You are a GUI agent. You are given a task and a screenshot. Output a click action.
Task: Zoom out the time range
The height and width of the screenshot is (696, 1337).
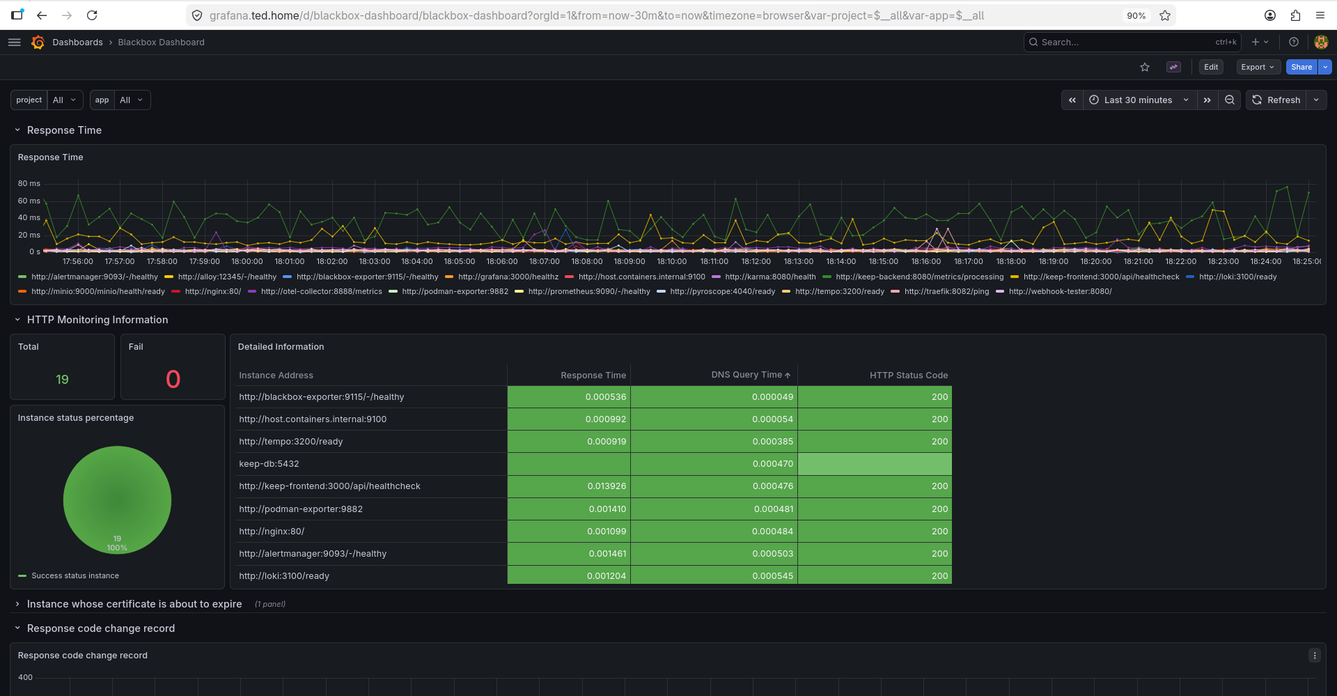click(1230, 100)
